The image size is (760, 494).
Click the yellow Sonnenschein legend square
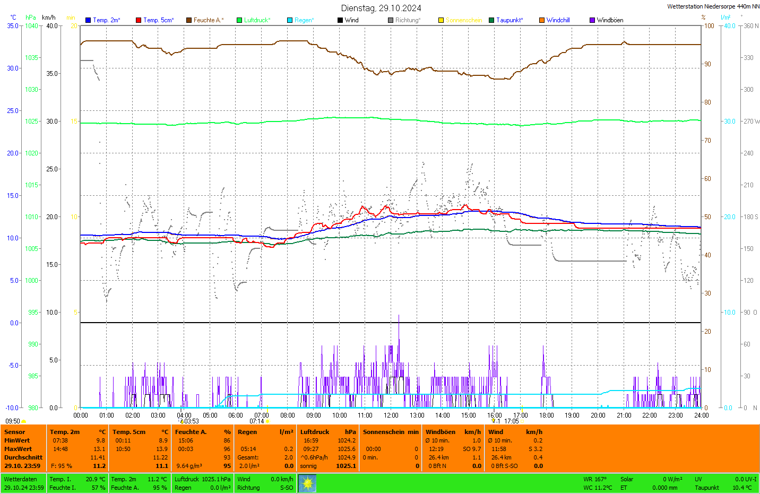441,20
